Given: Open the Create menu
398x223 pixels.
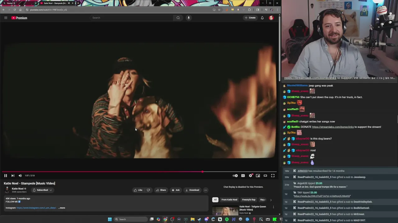Looking at the screenshot, I should point(250,18).
